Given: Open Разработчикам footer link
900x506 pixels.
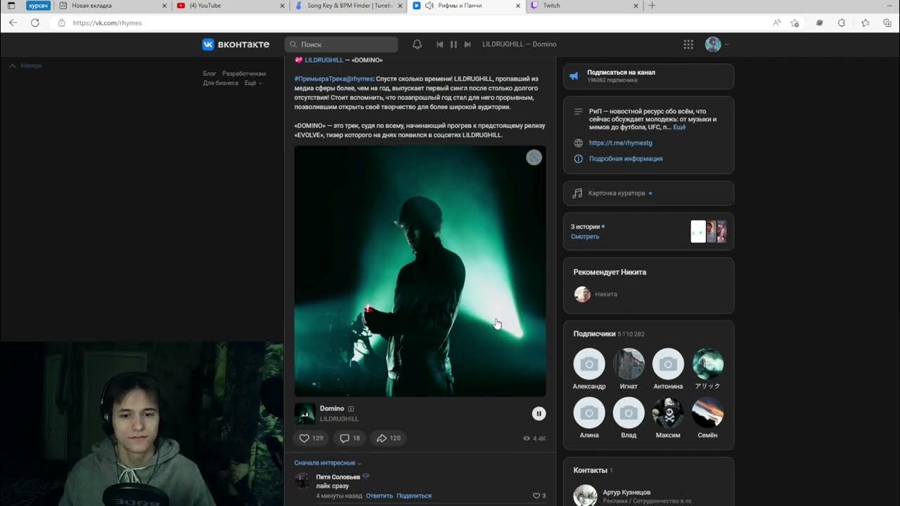Looking at the screenshot, I should pos(244,74).
